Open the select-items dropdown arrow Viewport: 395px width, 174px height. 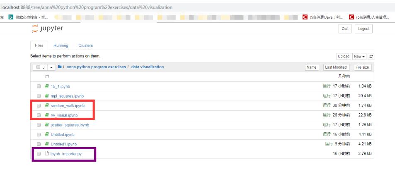coord(51,67)
